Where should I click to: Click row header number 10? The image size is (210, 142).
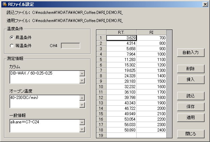point(101,86)
